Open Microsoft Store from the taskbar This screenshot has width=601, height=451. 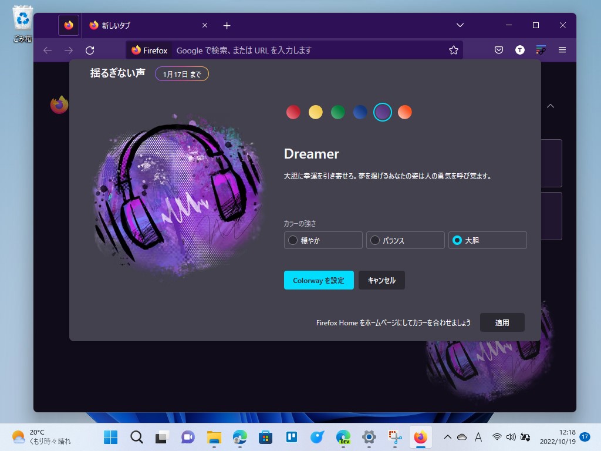click(x=265, y=437)
